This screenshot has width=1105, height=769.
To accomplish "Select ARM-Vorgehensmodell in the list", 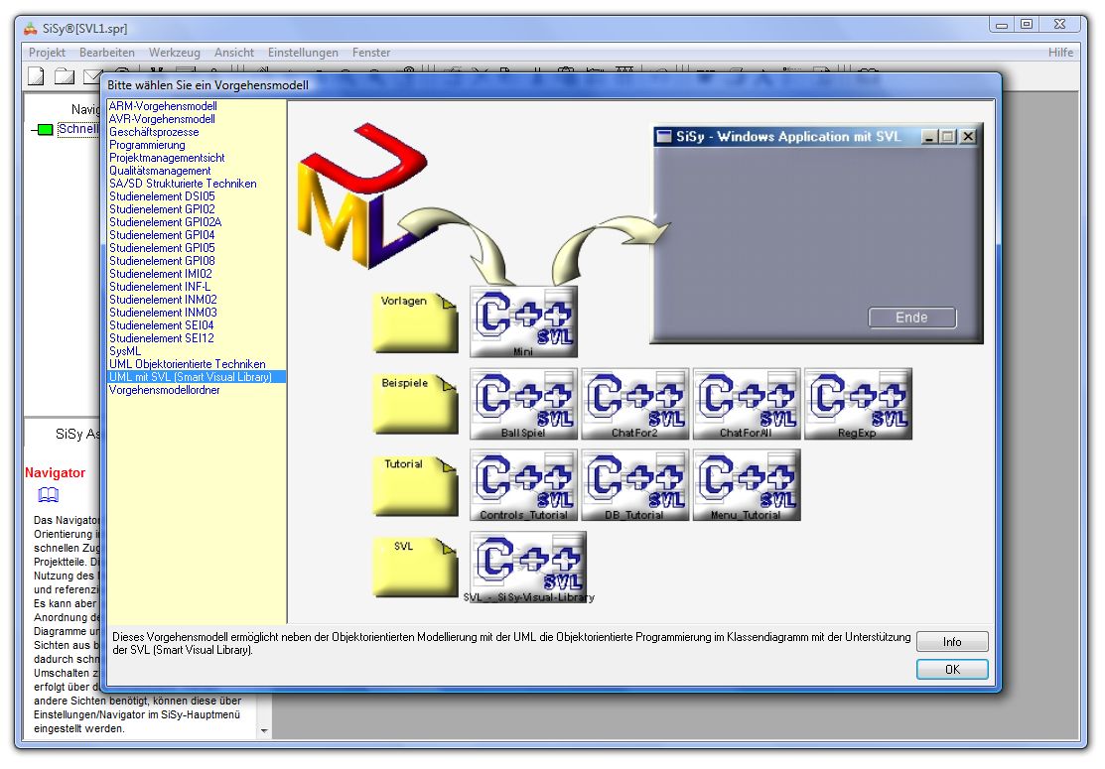I will 163,106.
